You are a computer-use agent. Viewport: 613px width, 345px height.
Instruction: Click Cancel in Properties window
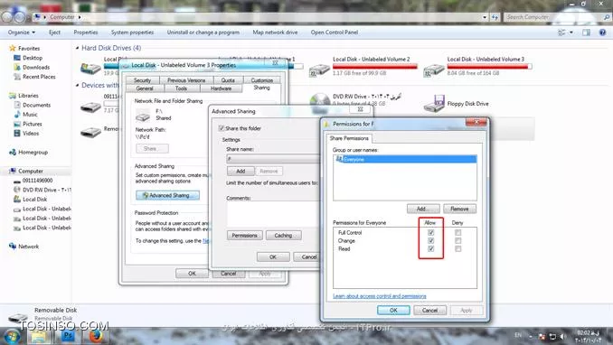click(x=229, y=274)
